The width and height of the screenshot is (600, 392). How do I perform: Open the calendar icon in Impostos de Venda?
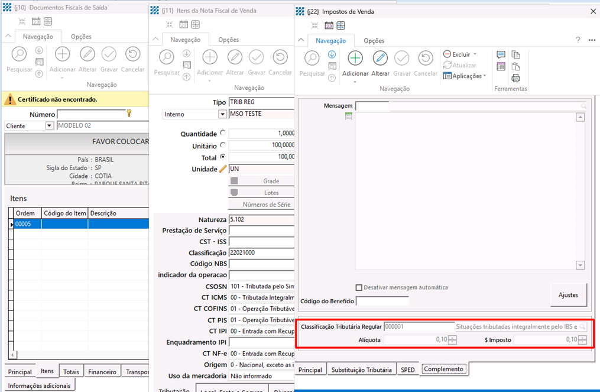[329, 25]
